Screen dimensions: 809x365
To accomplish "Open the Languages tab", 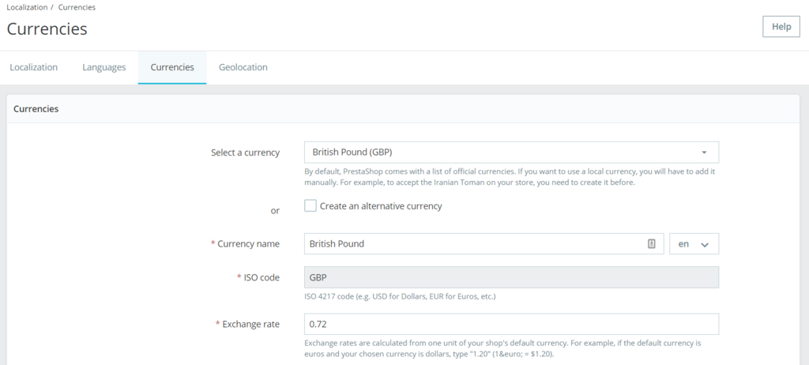I will 104,67.
